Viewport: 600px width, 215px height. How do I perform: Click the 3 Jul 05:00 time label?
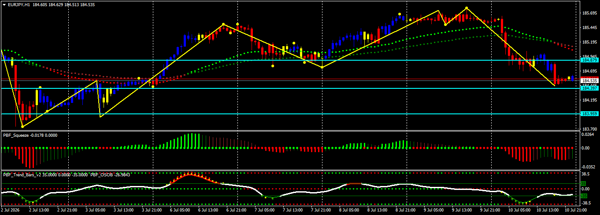pyautogui.click(x=96, y=211)
